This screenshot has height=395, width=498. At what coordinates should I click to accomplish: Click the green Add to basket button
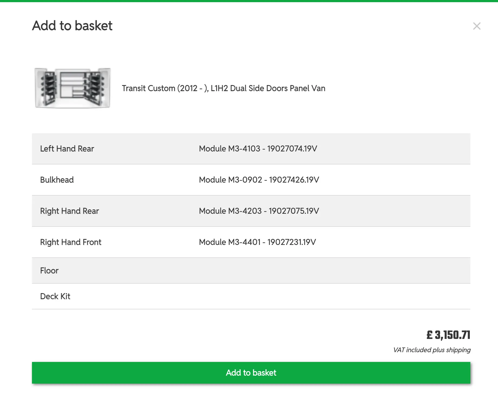[251, 373]
